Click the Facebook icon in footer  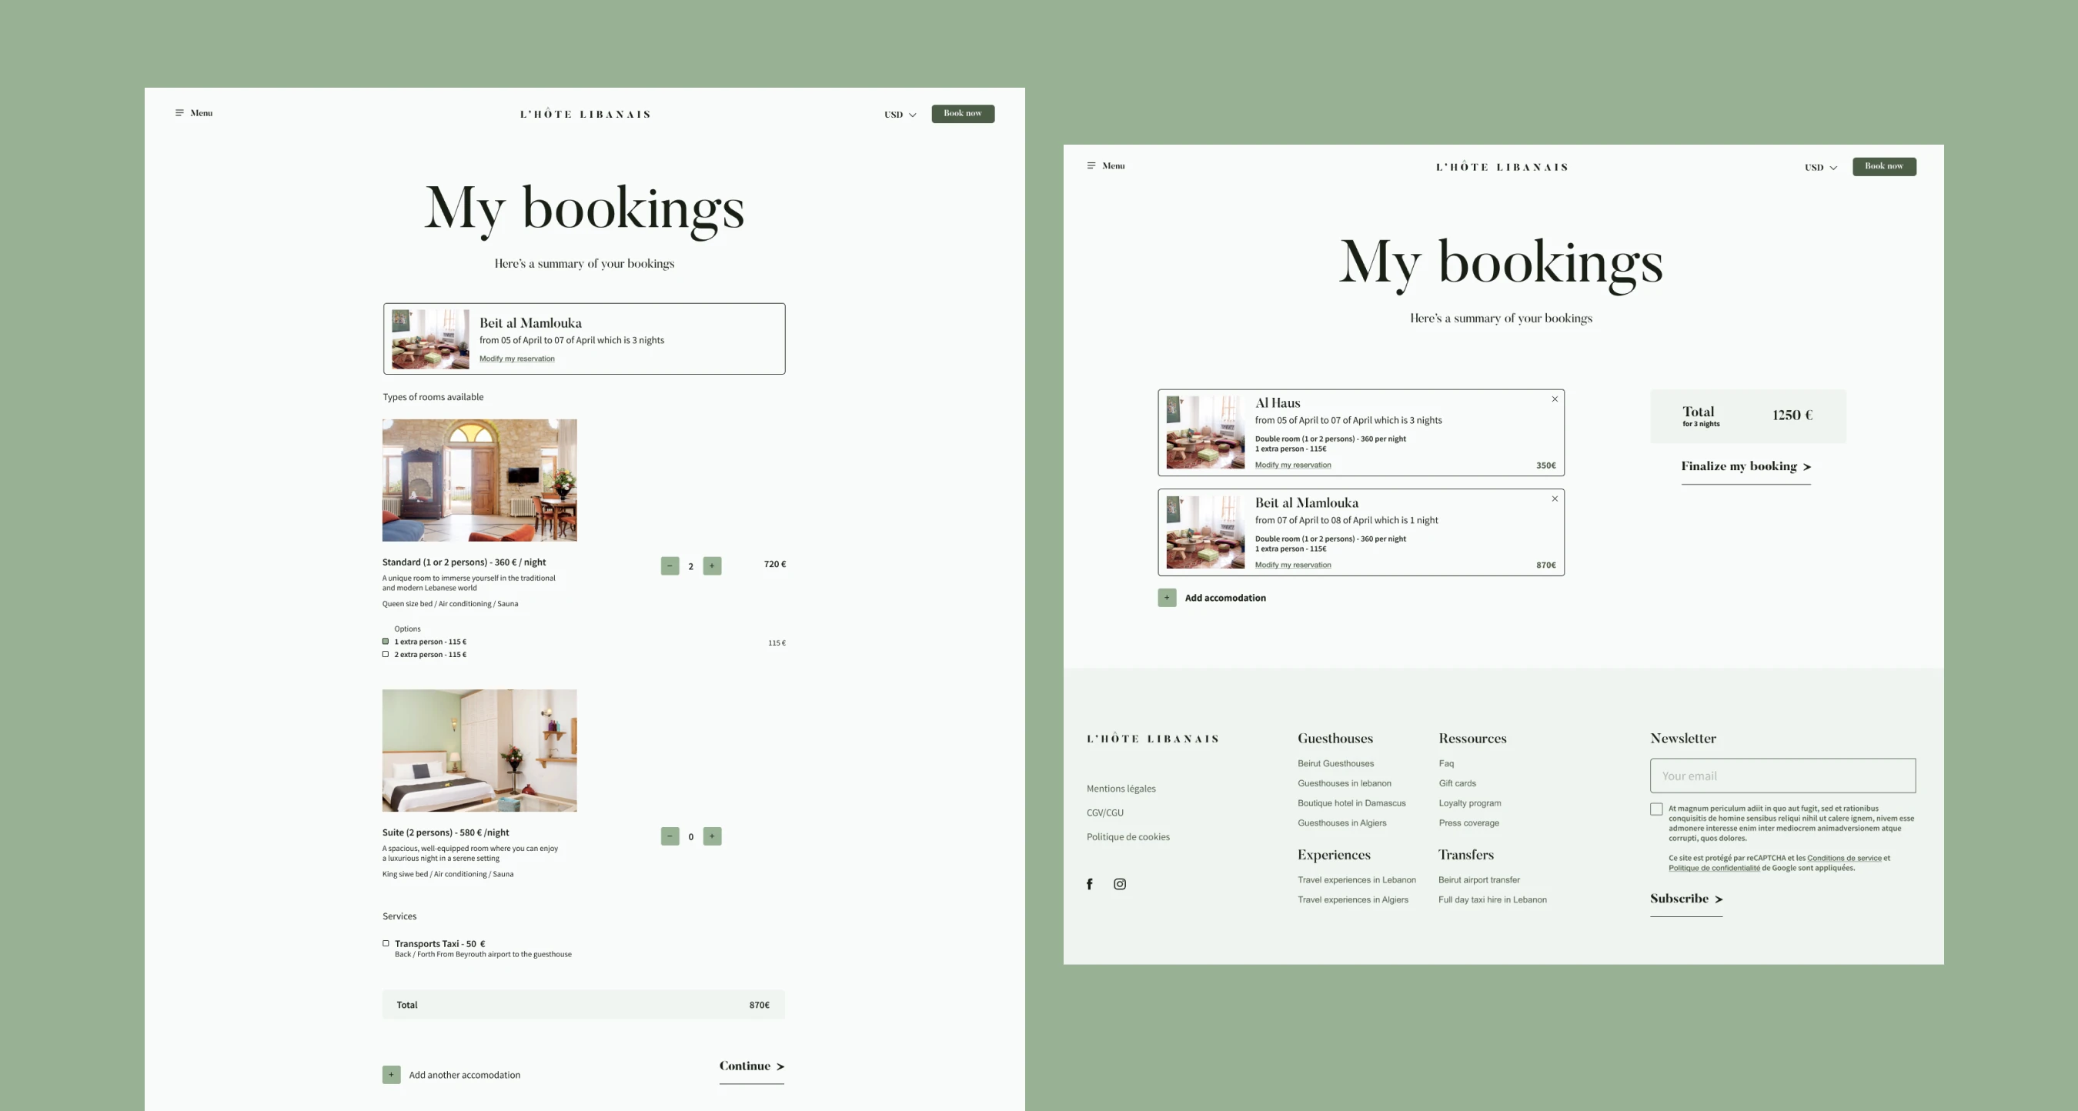1089,883
